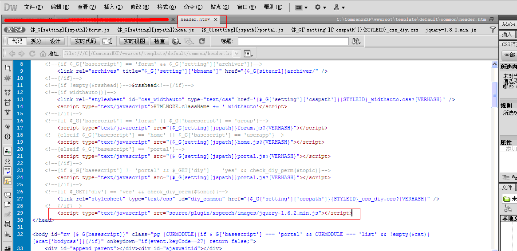Open the 帮助(H) menu
The image size is (517, 251).
pos(273,7)
